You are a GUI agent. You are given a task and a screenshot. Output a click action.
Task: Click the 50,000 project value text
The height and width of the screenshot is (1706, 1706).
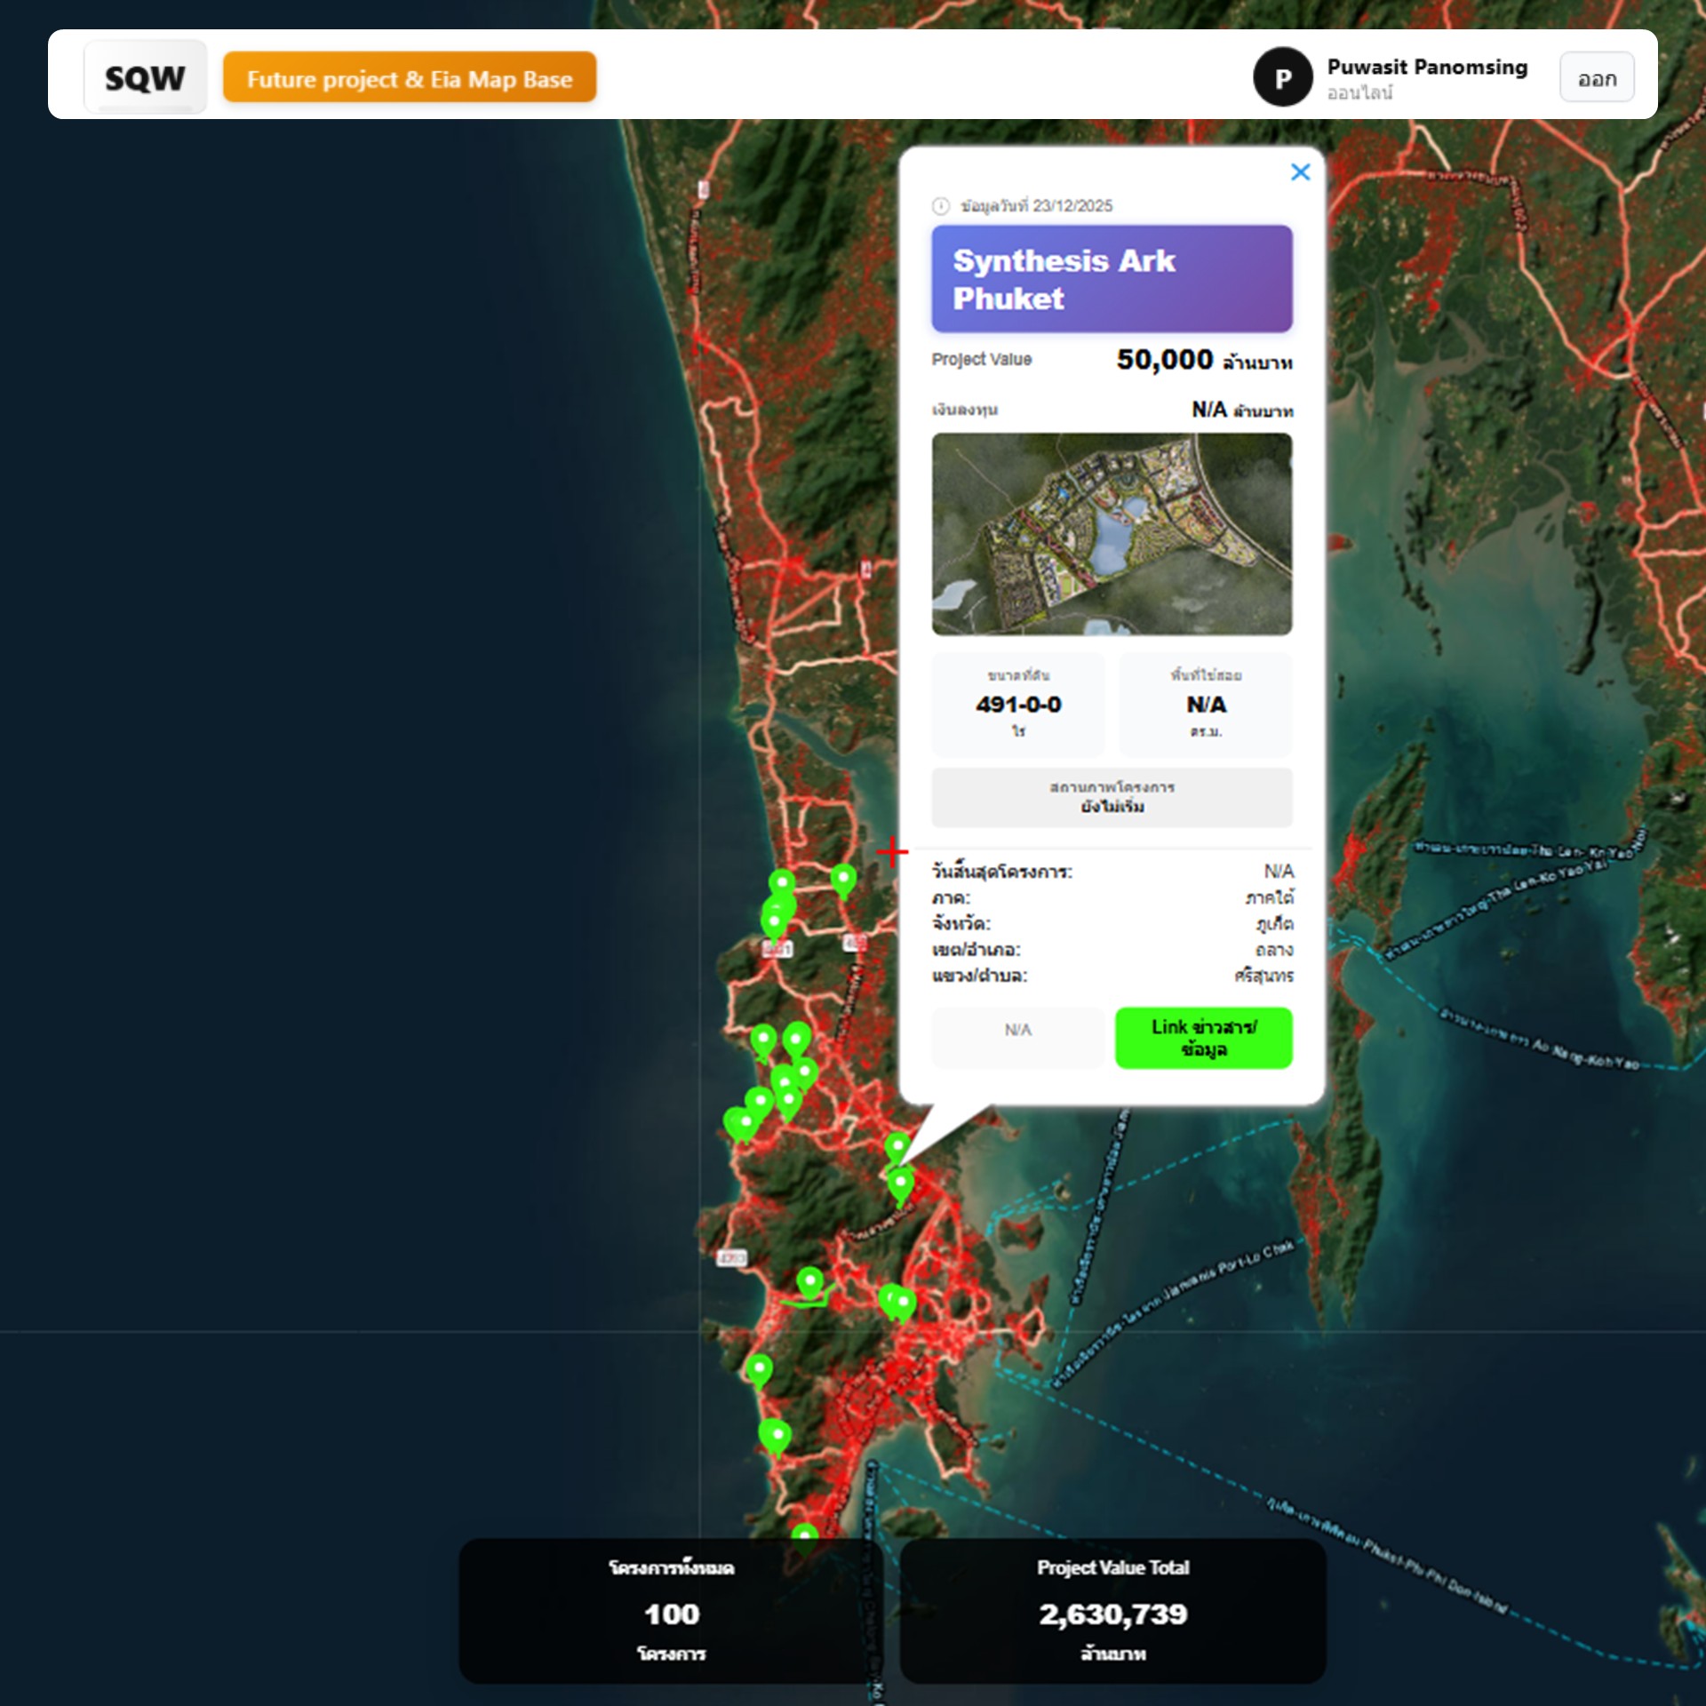pyautogui.click(x=1165, y=359)
